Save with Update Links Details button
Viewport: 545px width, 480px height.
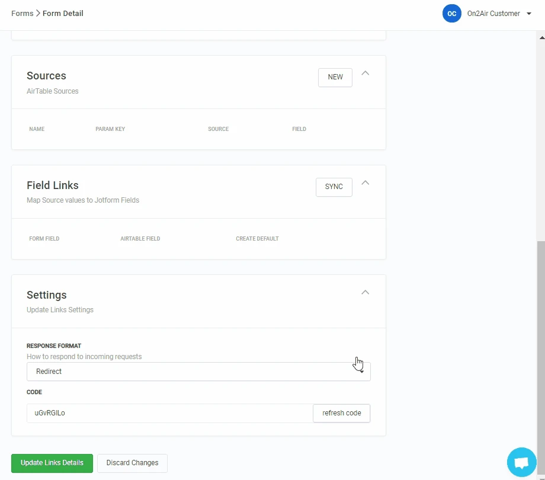(x=52, y=463)
